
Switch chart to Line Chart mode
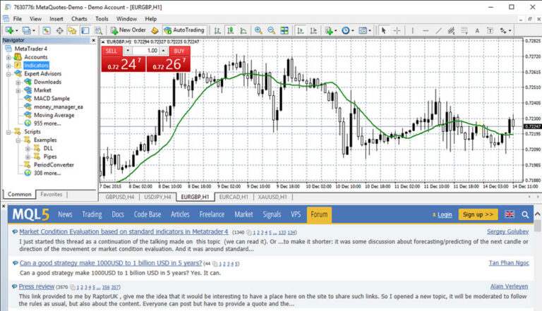coord(243,30)
